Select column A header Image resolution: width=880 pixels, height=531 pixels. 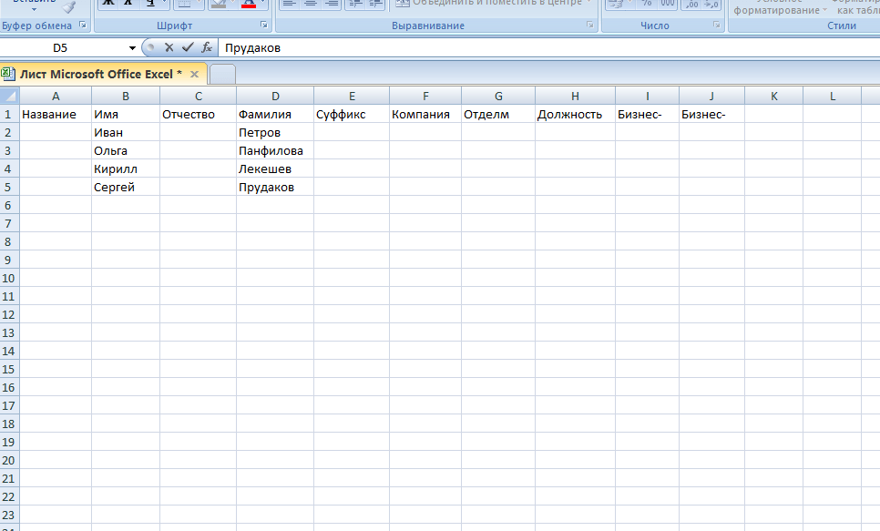[56, 96]
